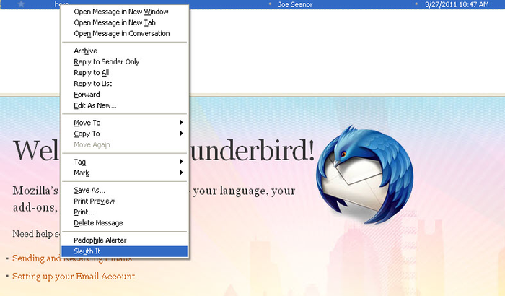
Task: Click the Sleuth It menu item
Action: (124, 251)
